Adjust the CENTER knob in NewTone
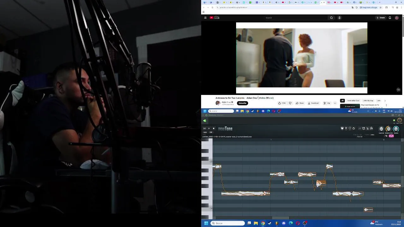This screenshot has height=227, width=404. [x=381, y=129]
